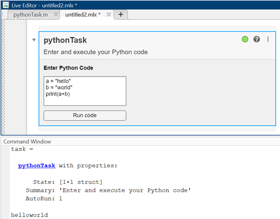The width and height of the screenshot is (280, 219).
Task: Collapse the pythonTask section with the triangle
Action: (34, 40)
